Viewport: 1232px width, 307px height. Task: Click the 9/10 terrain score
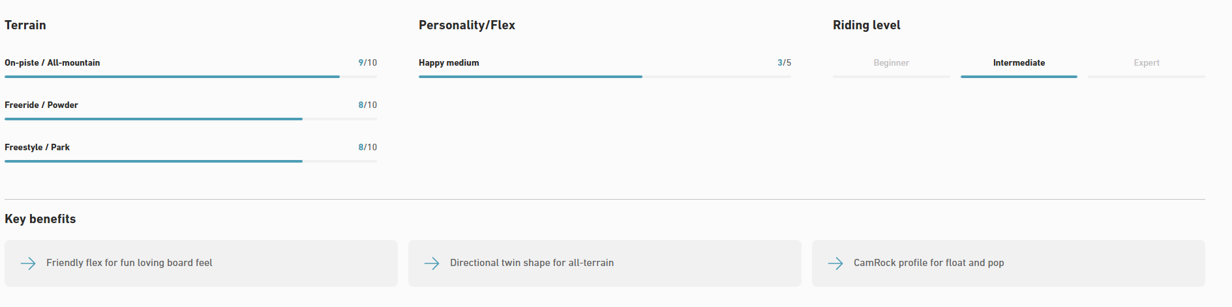(367, 63)
